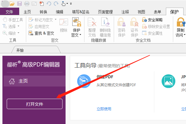Select the 开始 document tab

[36, 50]
